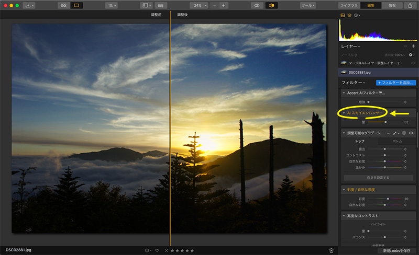The image size is (419, 255).
Task: Select the トップ tab
Action: point(359,141)
